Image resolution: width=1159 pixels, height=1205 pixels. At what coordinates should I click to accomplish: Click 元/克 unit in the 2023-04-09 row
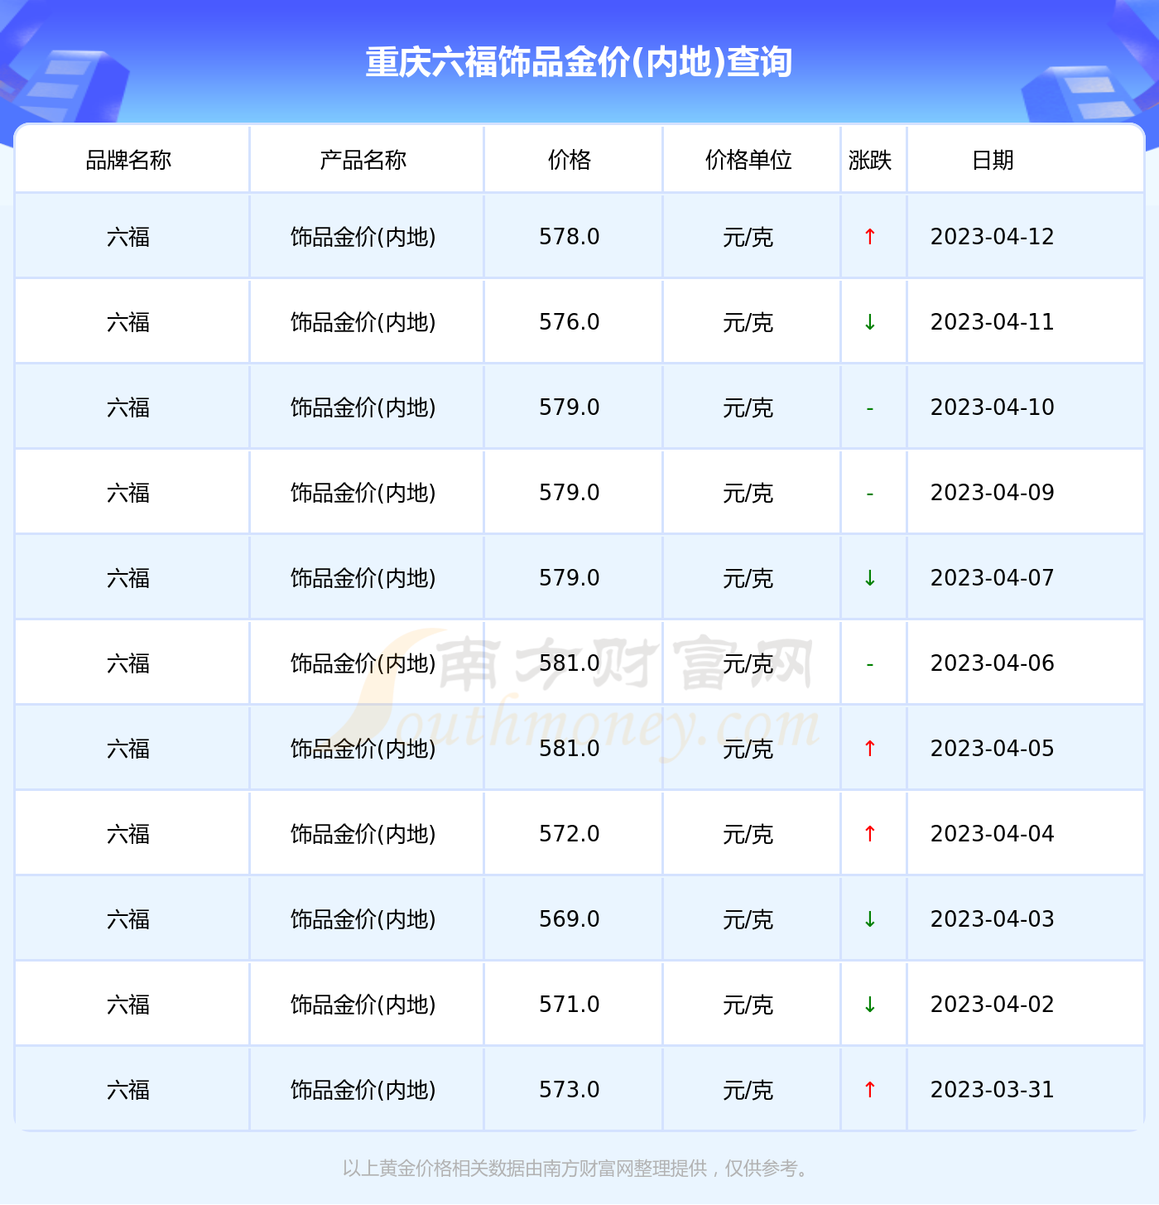[748, 494]
